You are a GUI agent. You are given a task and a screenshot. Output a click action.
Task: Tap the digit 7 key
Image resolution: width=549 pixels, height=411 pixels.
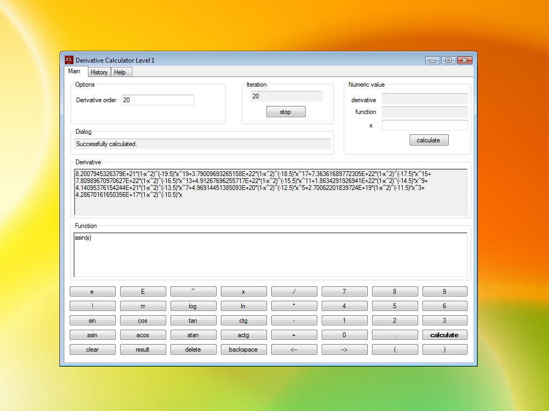[x=345, y=292]
